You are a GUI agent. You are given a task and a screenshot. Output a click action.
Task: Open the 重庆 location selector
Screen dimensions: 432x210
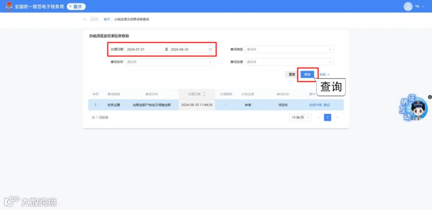(76, 7)
